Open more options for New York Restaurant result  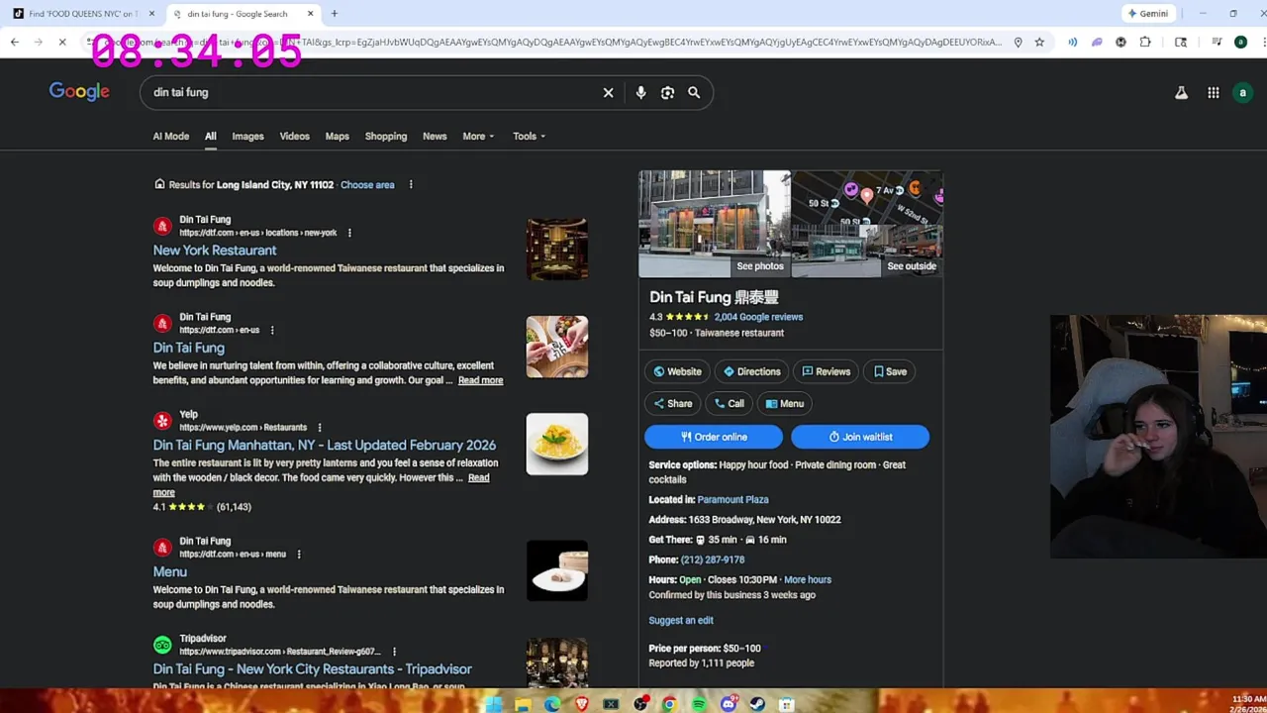pyautogui.click(x=348, y=233)
